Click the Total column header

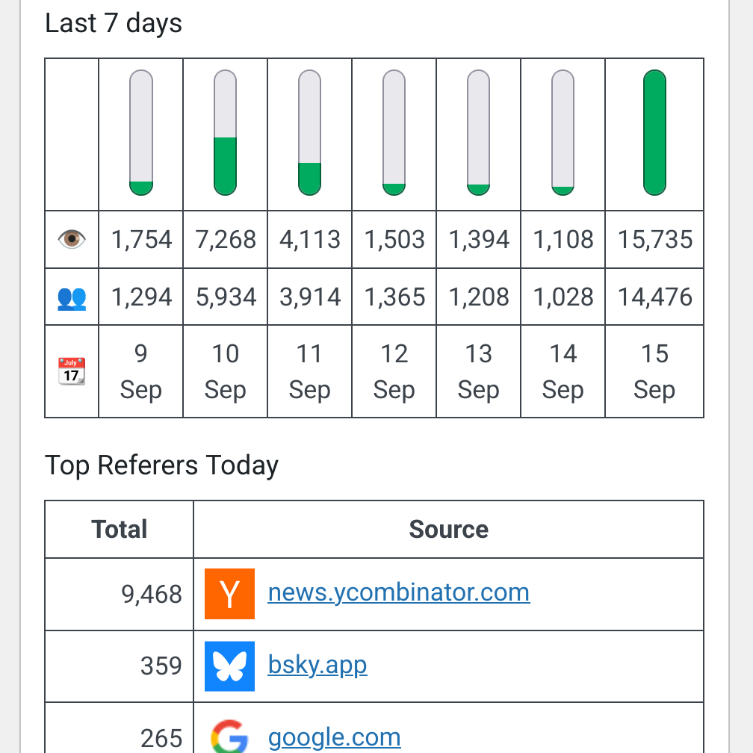click(x=120, y=530)
